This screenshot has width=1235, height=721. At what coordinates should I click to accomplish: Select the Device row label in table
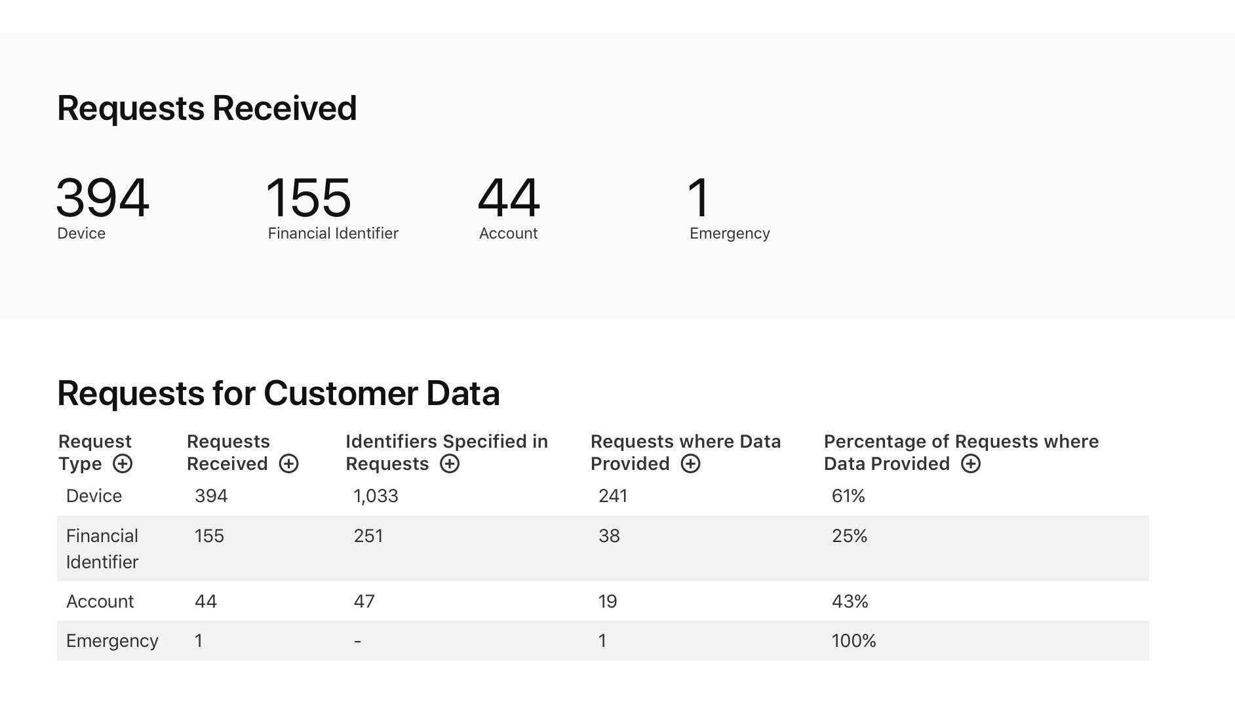point(94,496)
